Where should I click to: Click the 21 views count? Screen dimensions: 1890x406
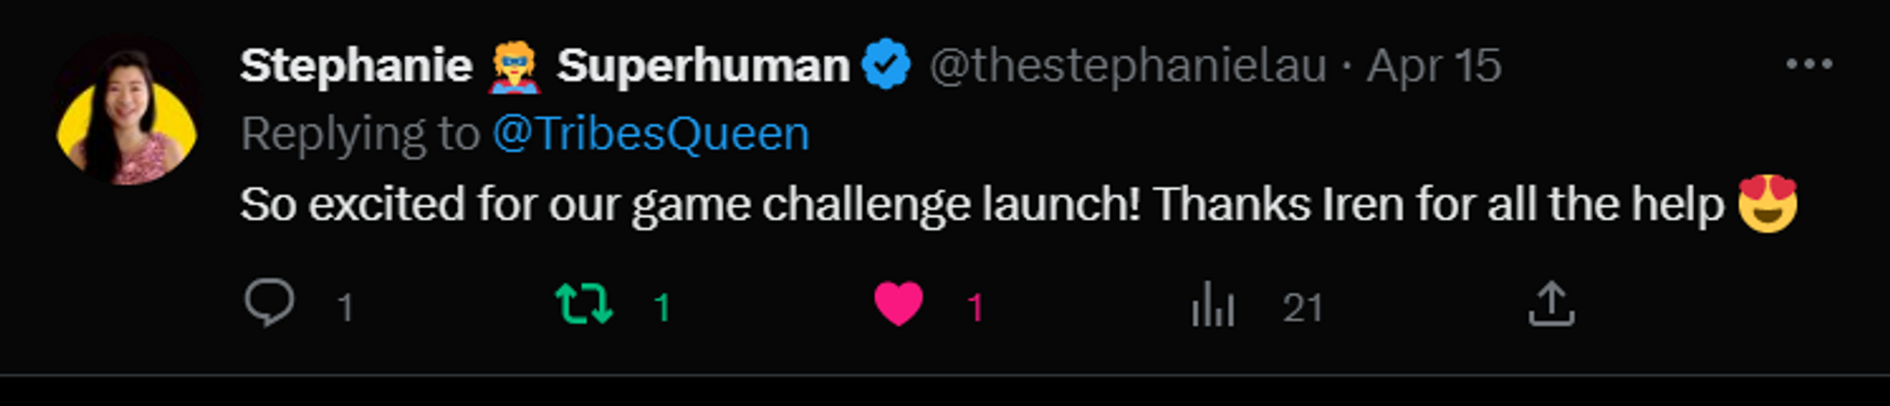tap(1302, 308)
